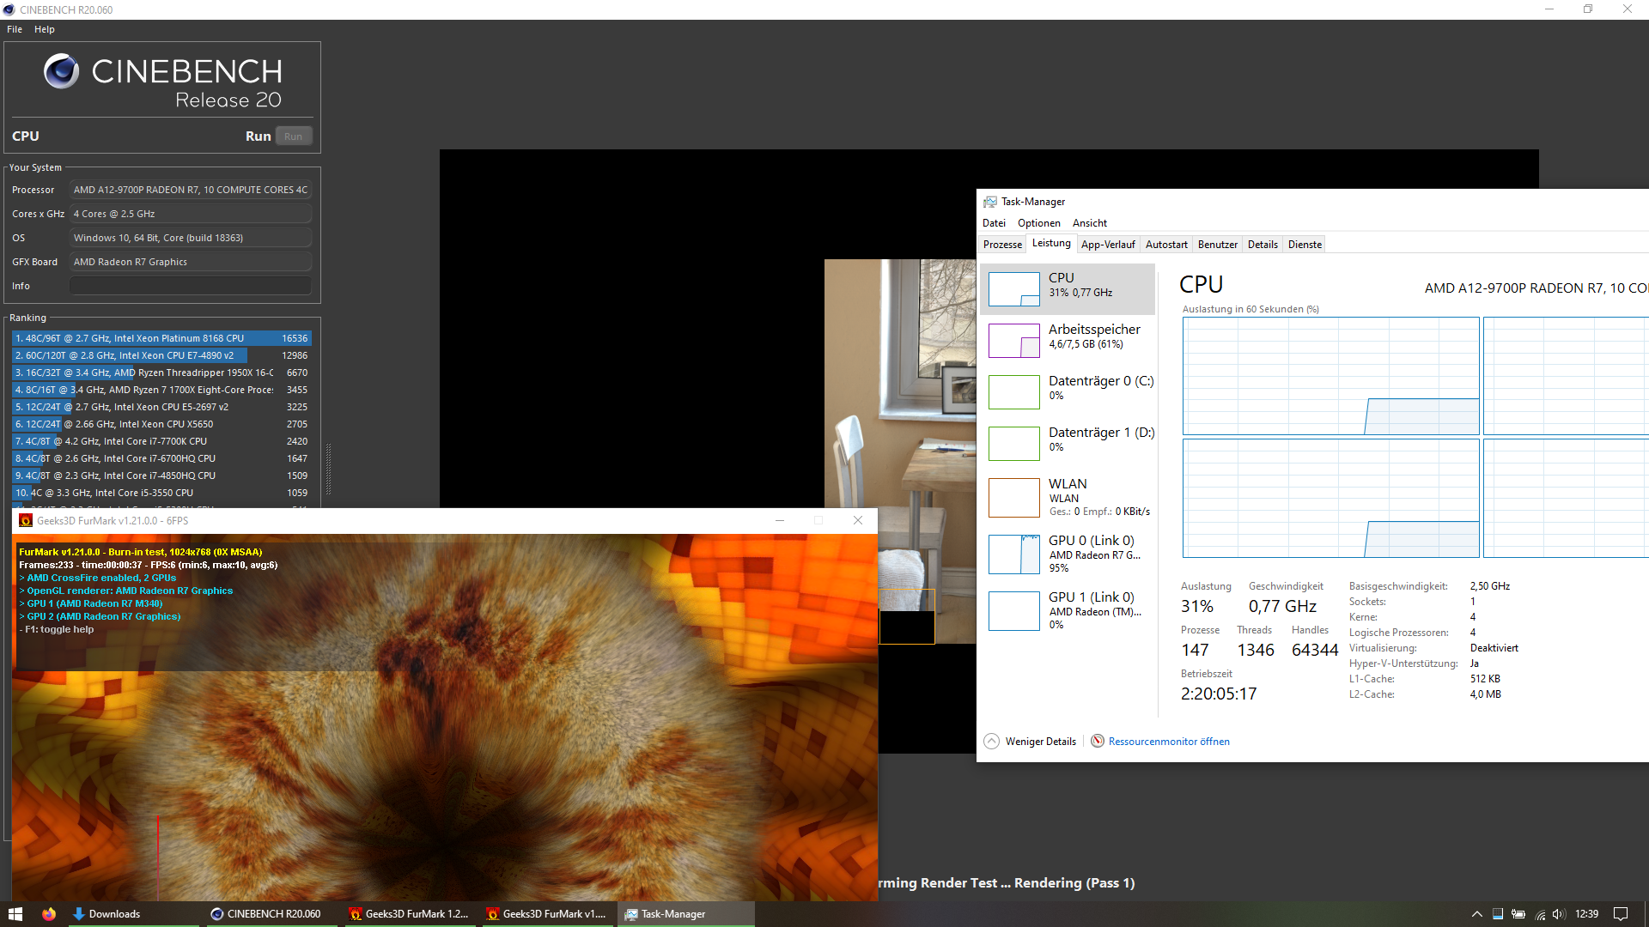Screen dimensions: 1649x927
Task: Open Firefox from the taskbar
Action: 49,914
